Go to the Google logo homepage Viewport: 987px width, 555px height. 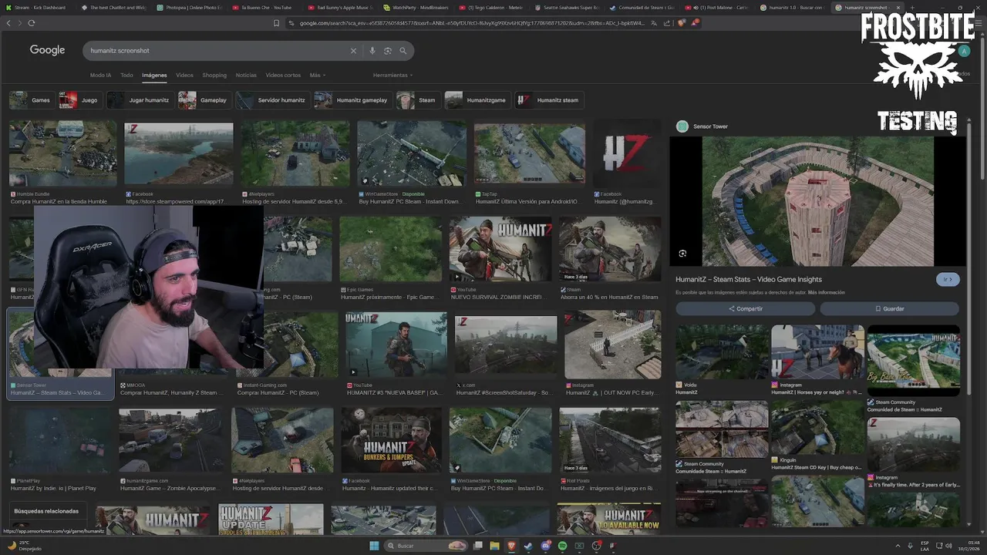coord(47,50)
